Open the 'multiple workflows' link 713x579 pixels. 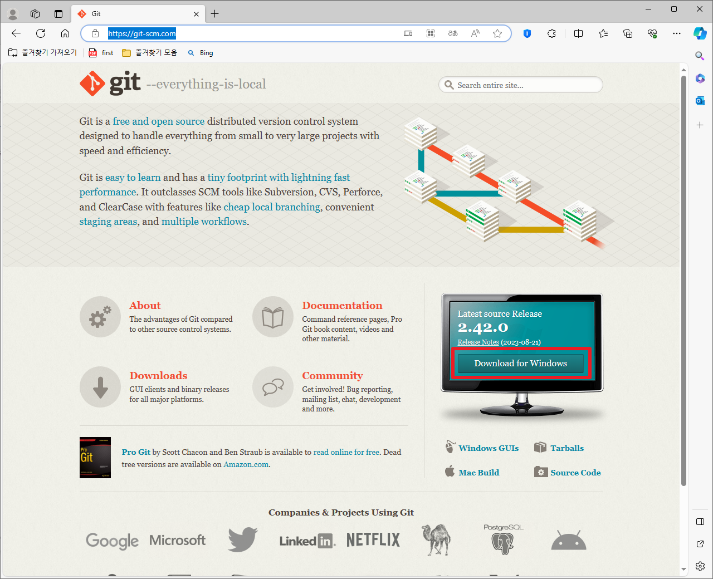tap(204, 222)
